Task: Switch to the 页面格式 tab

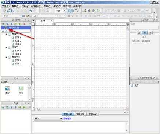Action: [93, 114]
